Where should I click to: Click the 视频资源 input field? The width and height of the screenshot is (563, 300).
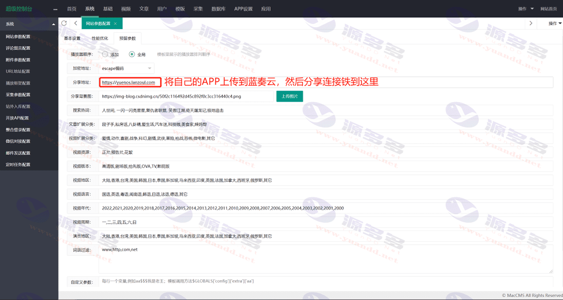326,152
